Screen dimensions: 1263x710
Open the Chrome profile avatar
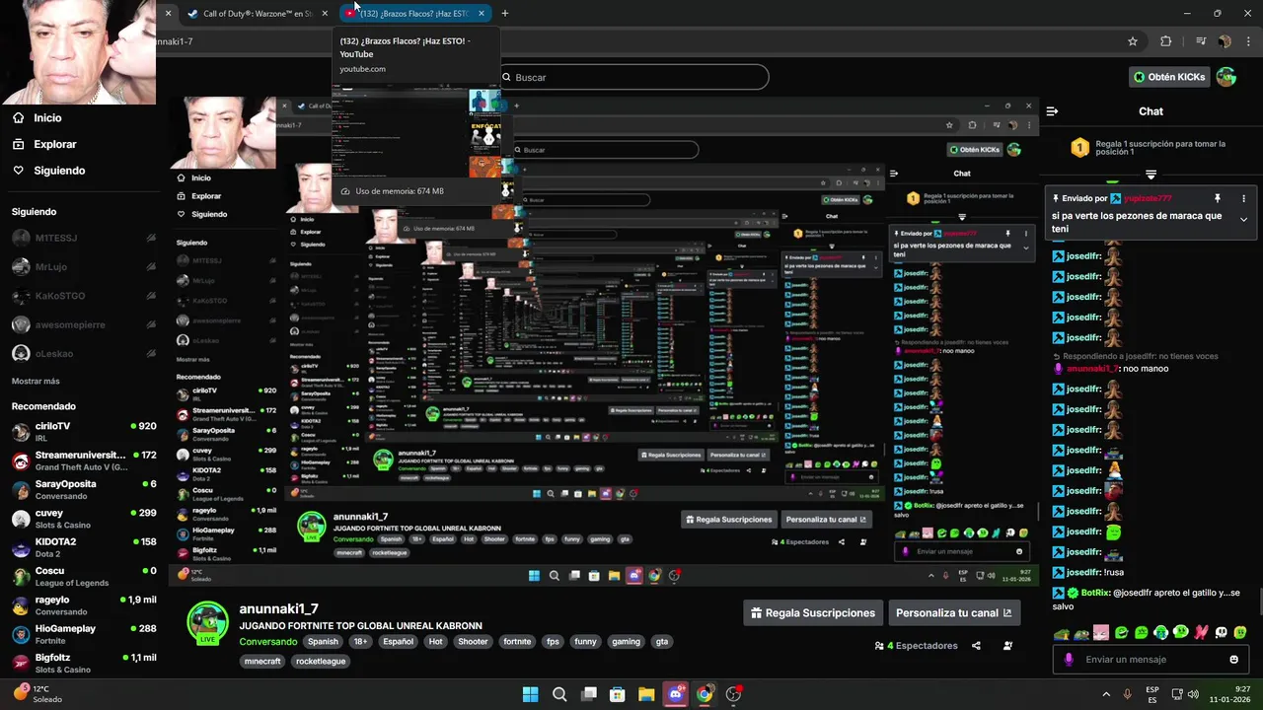tap(1225, 41)
